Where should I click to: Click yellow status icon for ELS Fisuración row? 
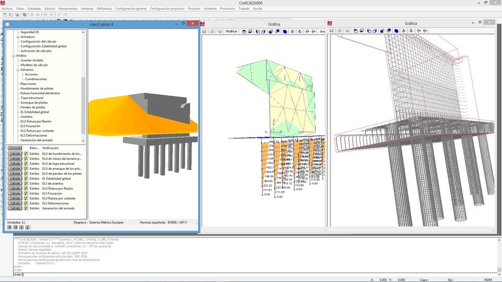26,193
